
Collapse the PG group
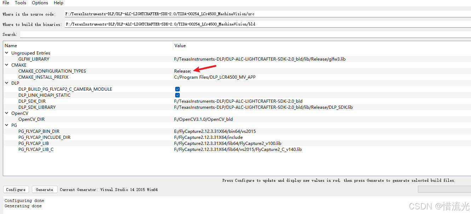6,125
